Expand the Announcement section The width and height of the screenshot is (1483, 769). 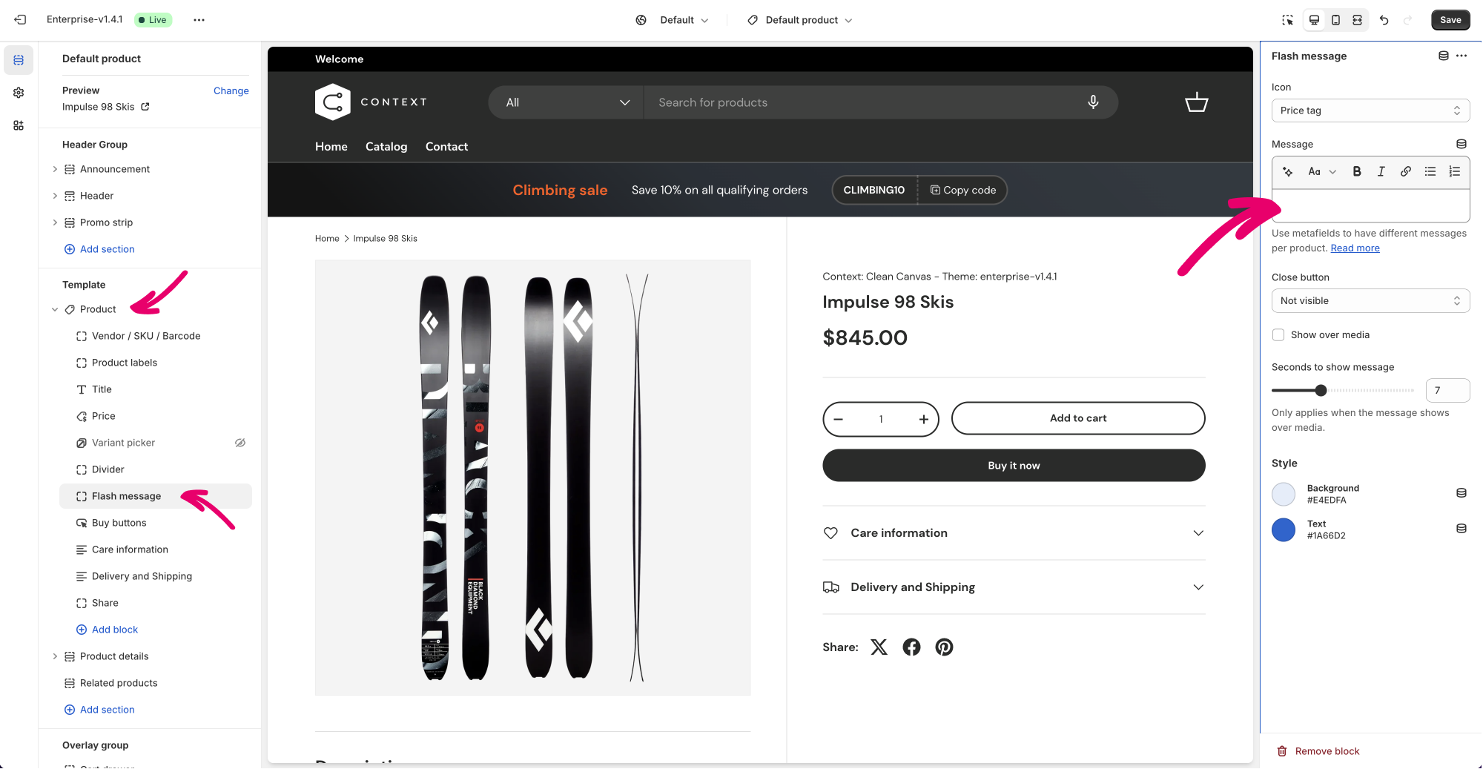(x=55, y=169)
